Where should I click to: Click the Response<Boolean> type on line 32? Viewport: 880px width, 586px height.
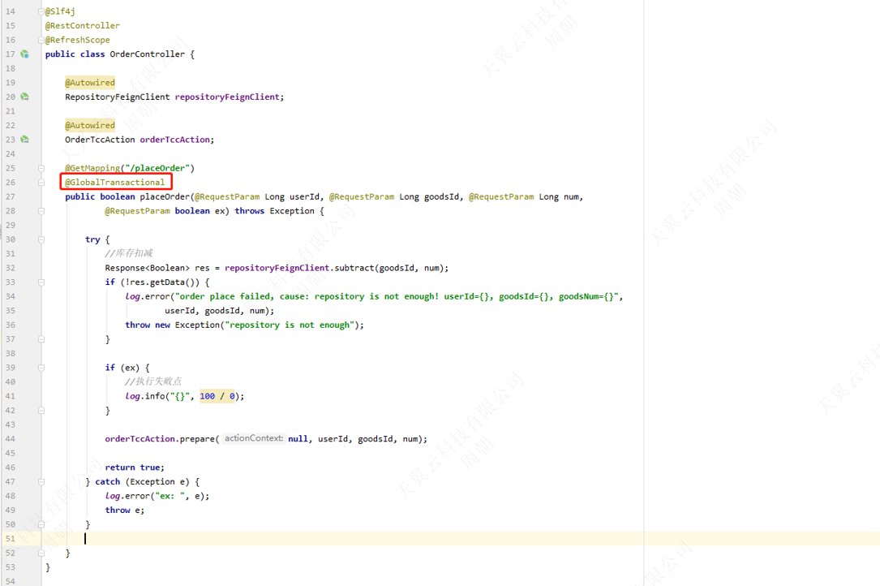(x=148, y=268)
